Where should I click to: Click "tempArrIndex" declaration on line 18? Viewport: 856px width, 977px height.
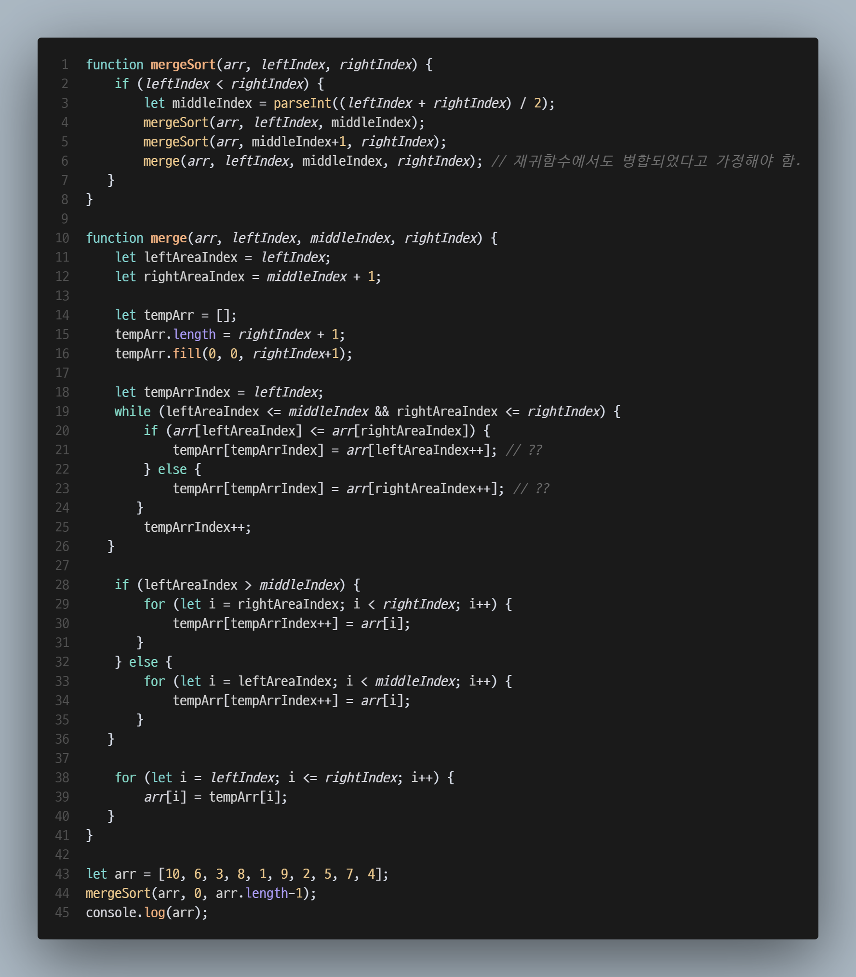tap(187, 392)
